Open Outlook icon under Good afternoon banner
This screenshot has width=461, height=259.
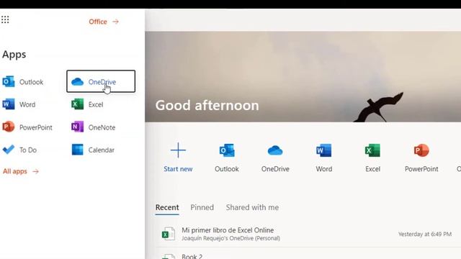point(227,150)
